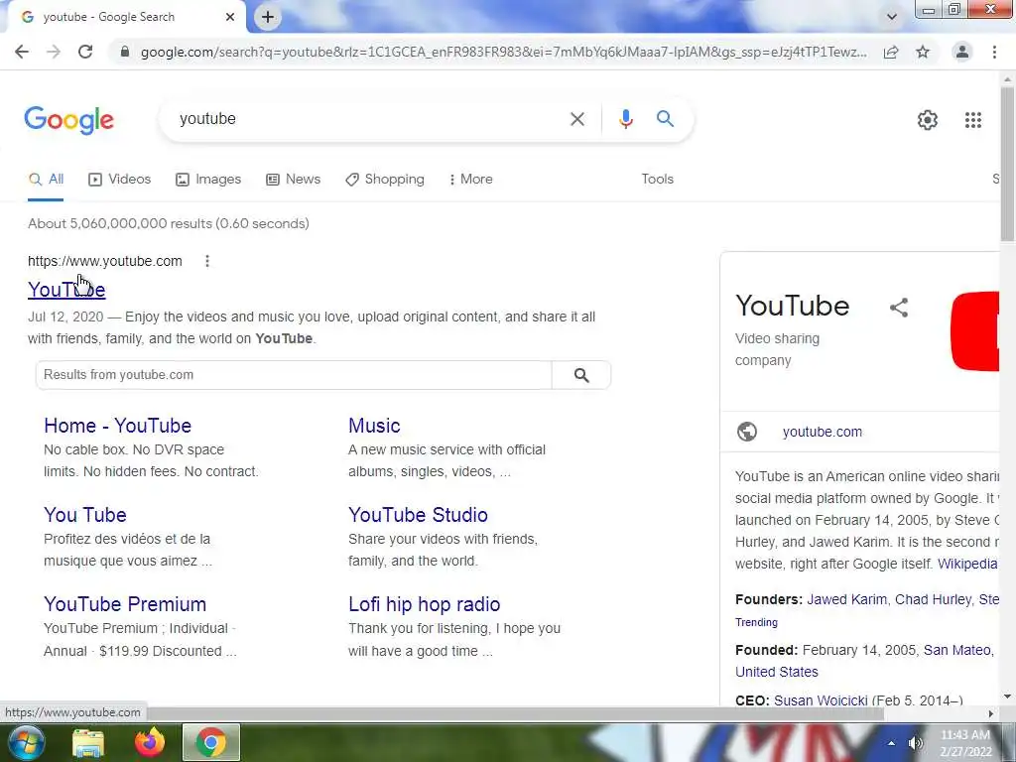Open the 'You Tube' sitelink

[x=85, y=515]
